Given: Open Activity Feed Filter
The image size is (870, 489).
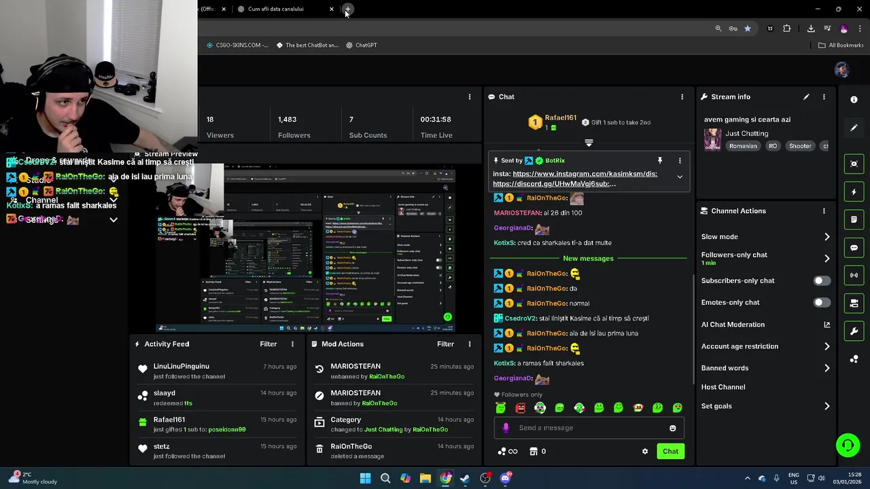Looking at the screenshot, I should click(x=268, y=344).
